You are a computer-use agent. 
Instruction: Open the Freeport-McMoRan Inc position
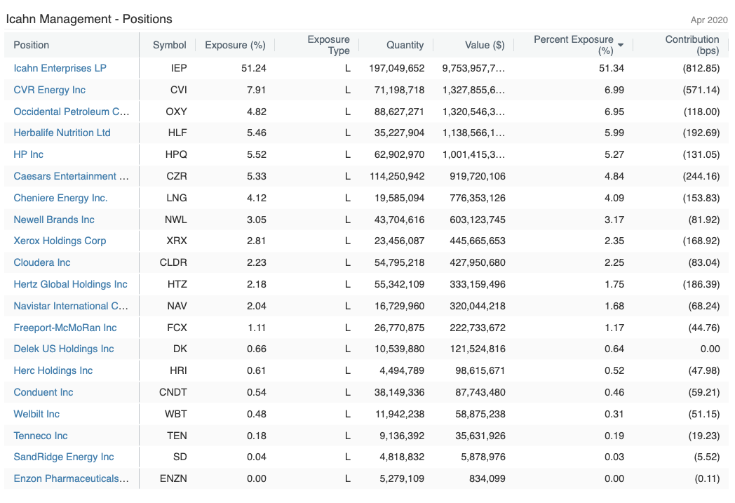[x=65, y=328]
